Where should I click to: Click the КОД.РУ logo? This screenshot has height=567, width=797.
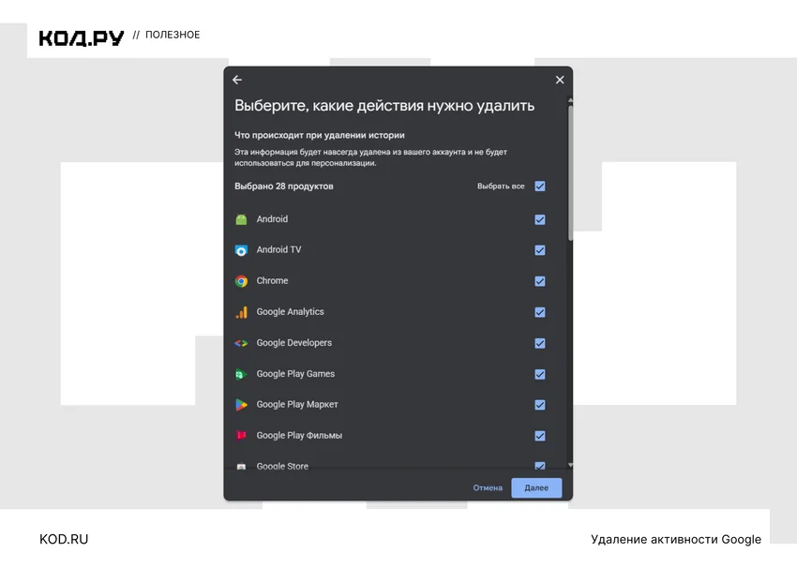tap(82, 37)
